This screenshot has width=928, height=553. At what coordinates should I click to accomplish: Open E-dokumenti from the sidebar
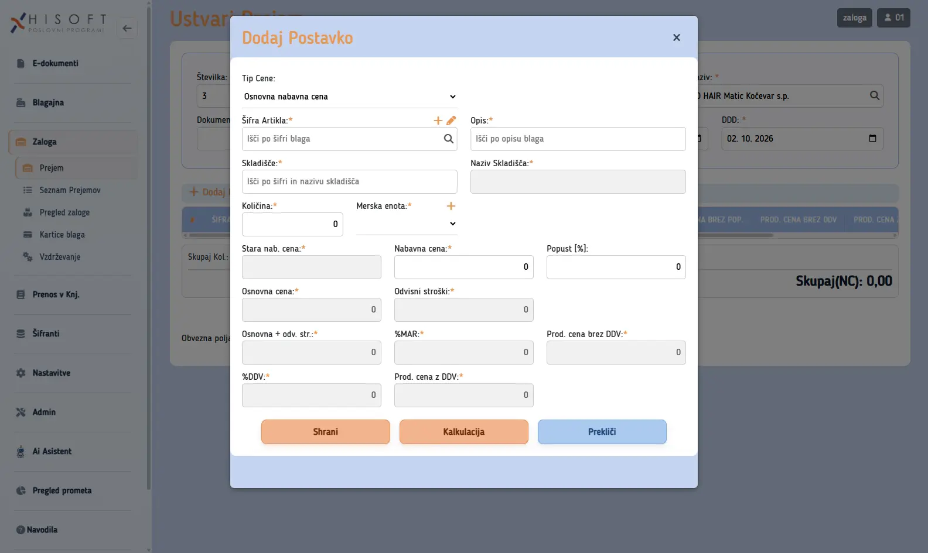click(73, 63)
